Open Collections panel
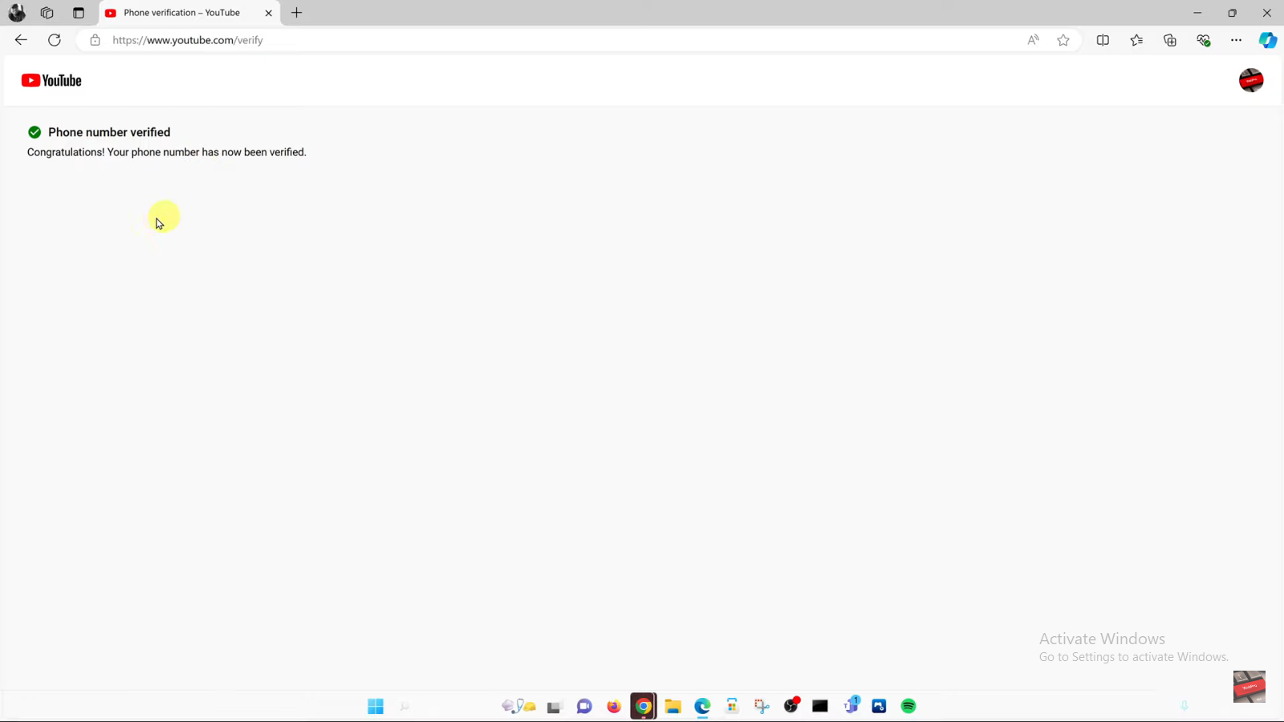 (x=1170, y=40)
